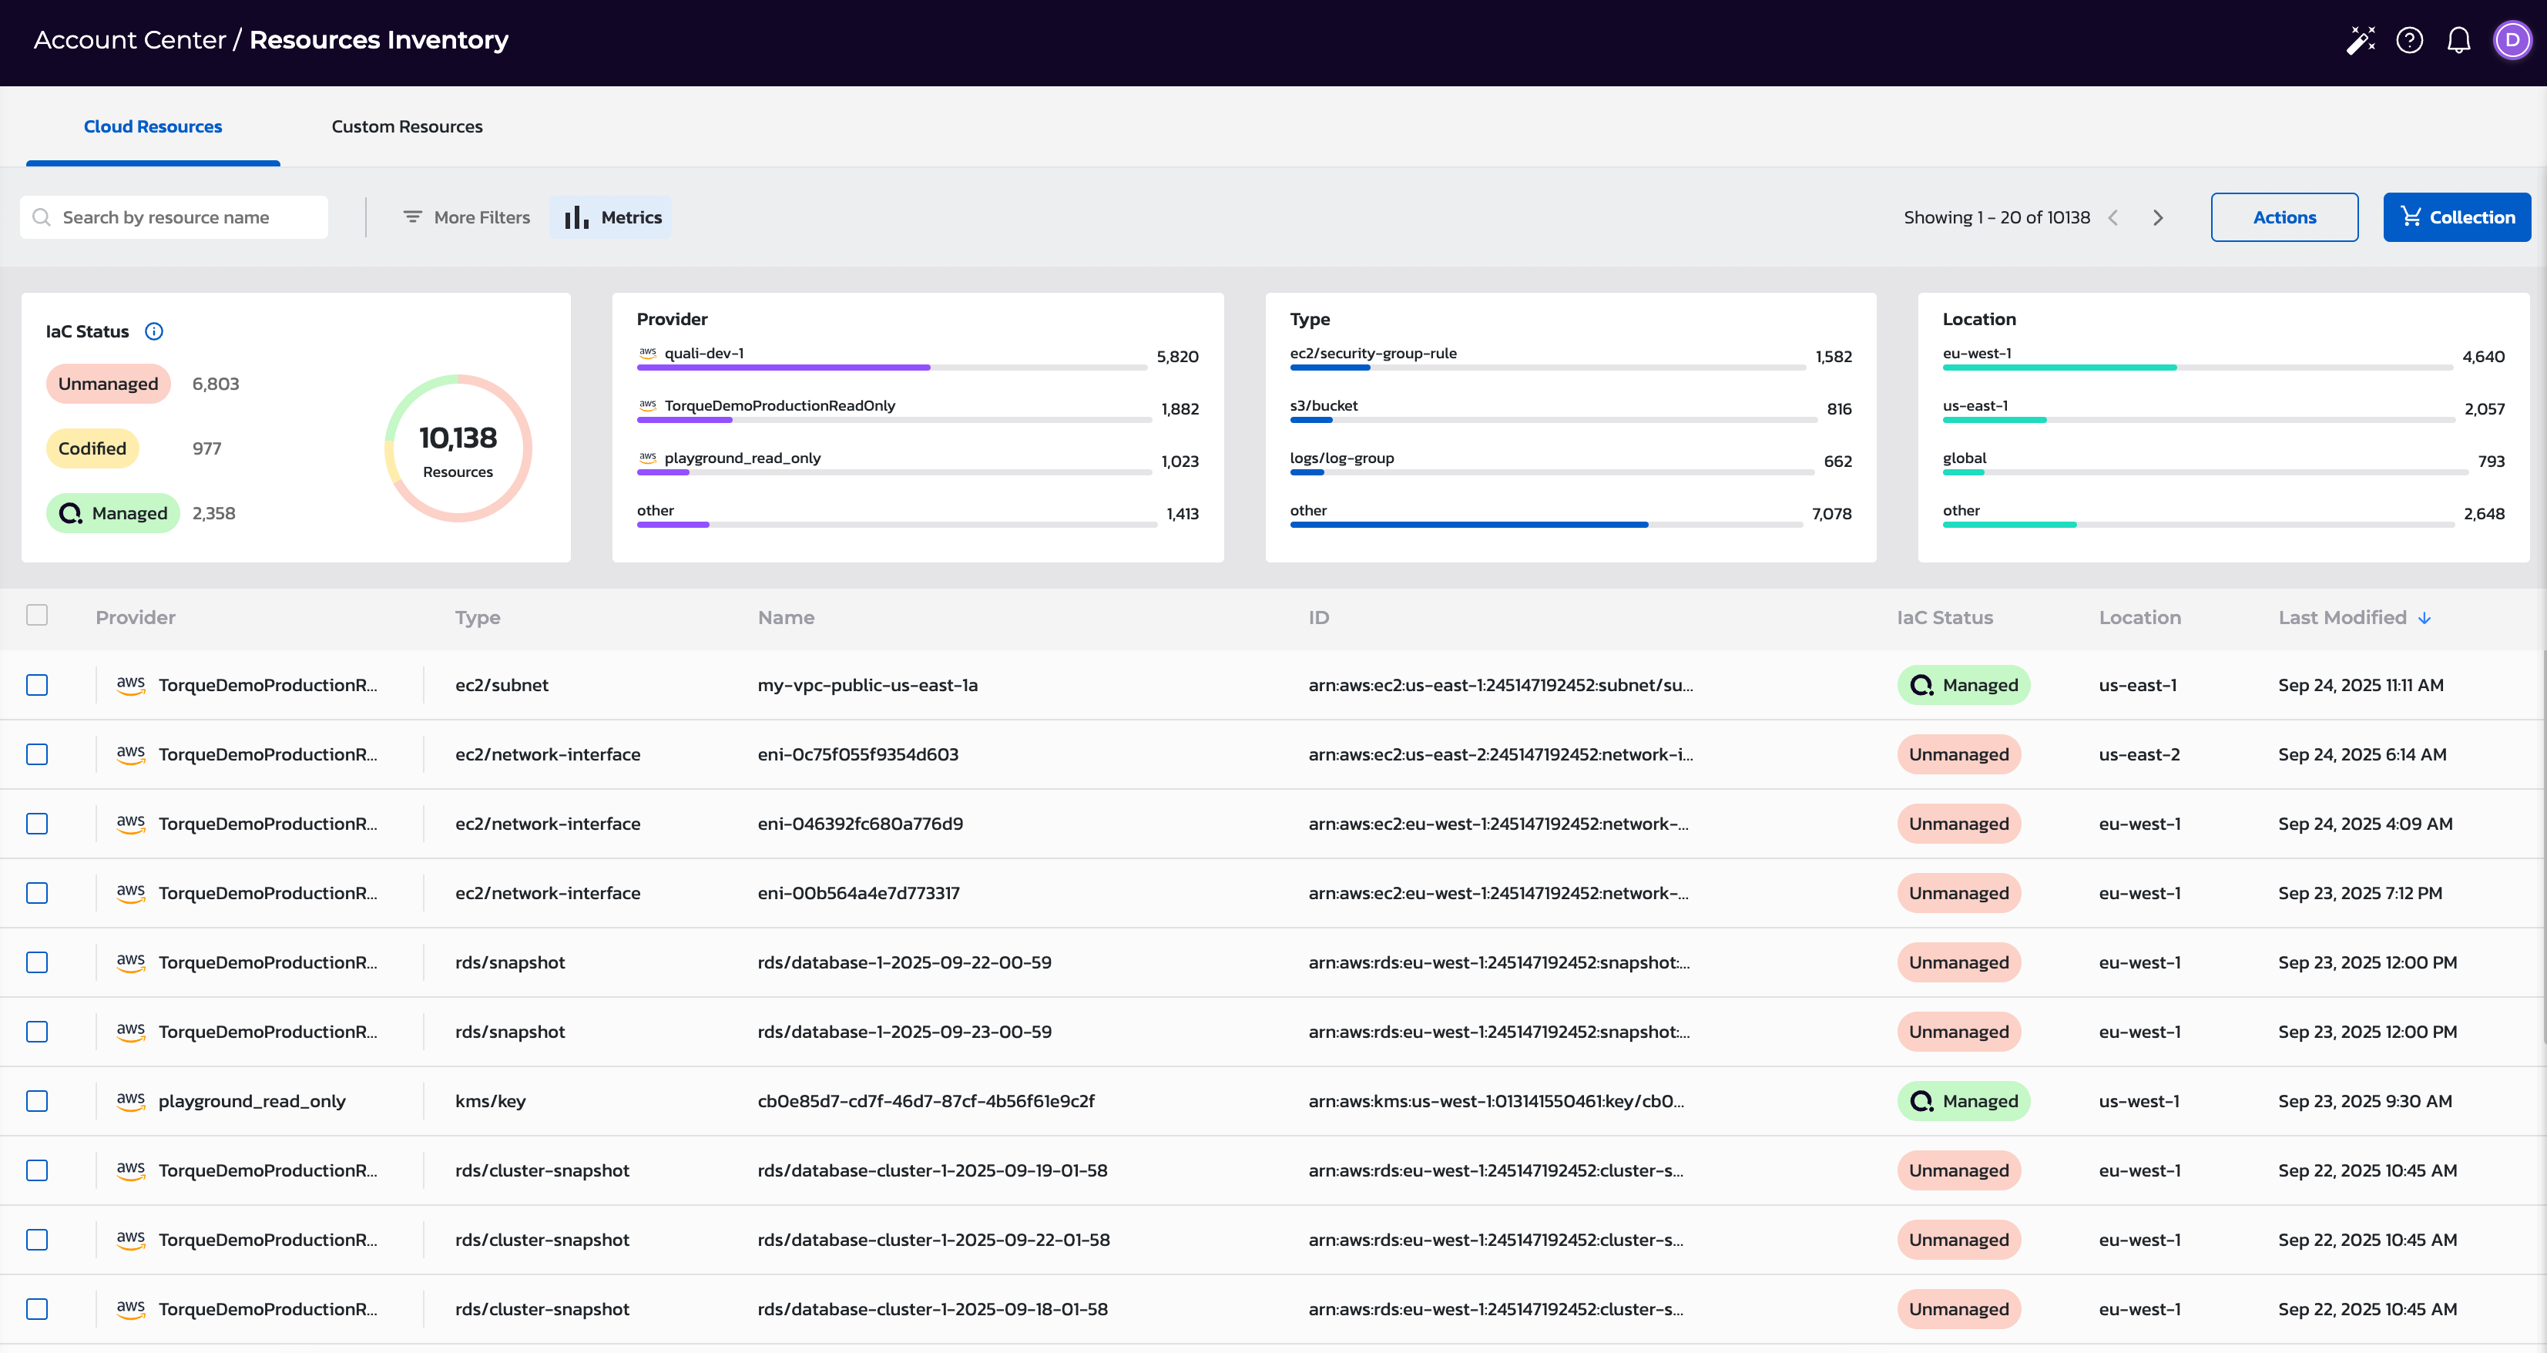Check the select-all header checkbox
Image resolution: width=2547 pixels, height=1353 pixels.
pyautogui.click(x=38, y=615)
